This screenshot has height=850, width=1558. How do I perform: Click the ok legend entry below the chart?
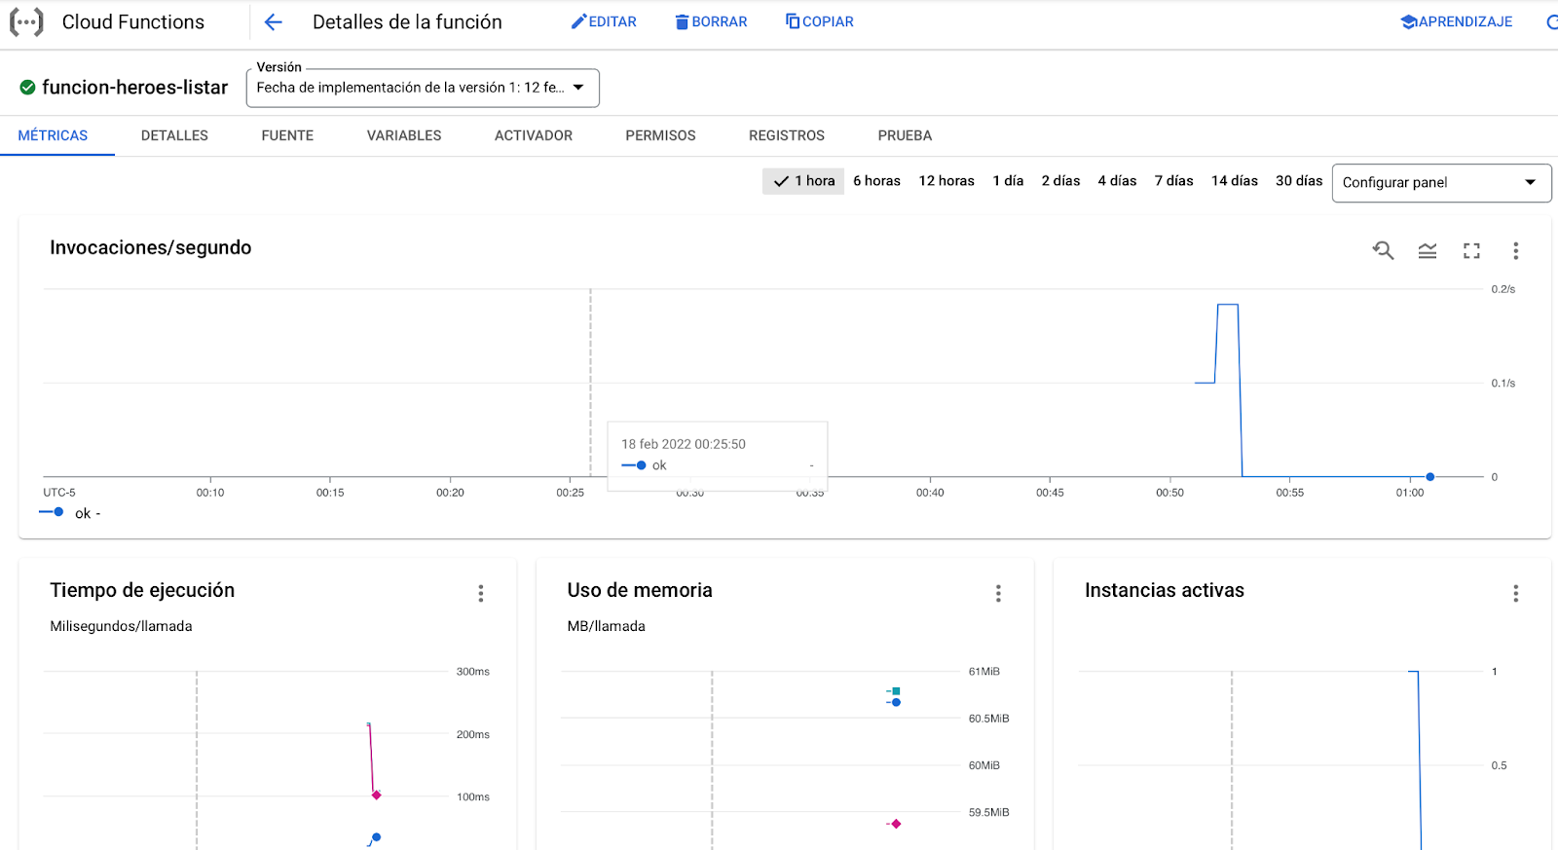(70, 513)
